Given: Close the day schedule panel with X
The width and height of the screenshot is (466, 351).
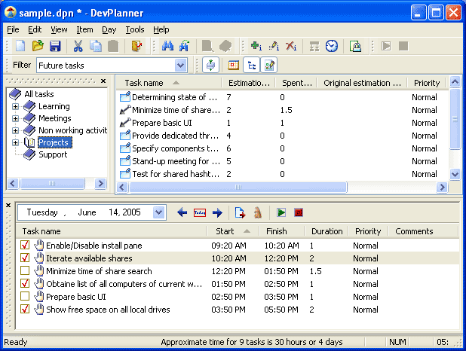Looking at the screenshot, I should click(x=8, y=205).
